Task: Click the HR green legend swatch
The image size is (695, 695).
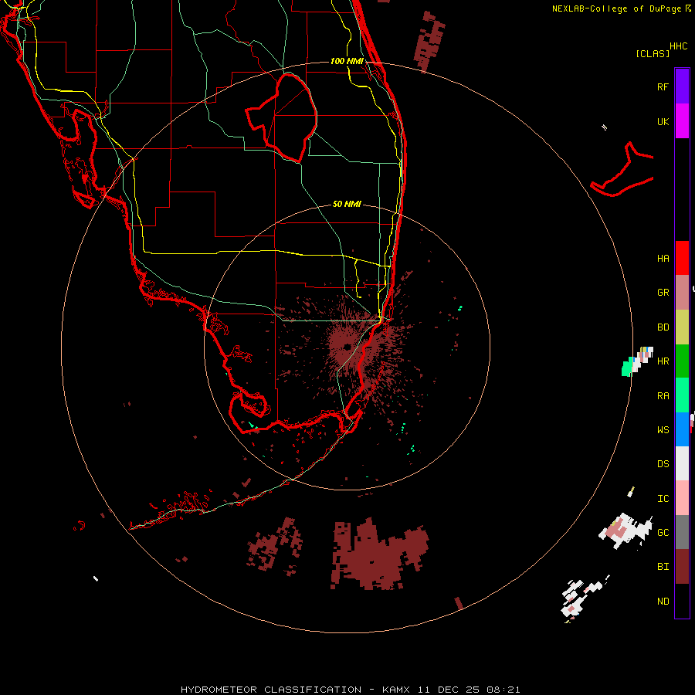Action: pos(682,361)
